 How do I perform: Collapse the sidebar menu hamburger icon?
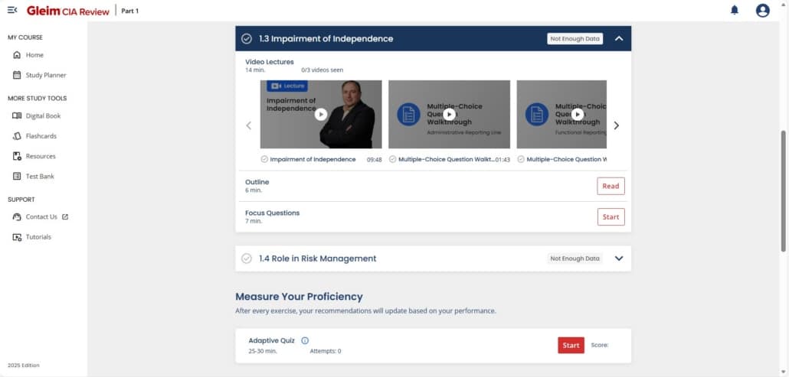[12, 9]
